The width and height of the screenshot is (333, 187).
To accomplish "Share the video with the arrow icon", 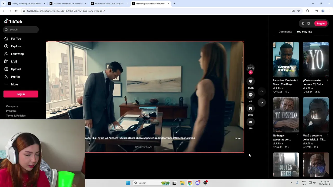I will point(251,122).
